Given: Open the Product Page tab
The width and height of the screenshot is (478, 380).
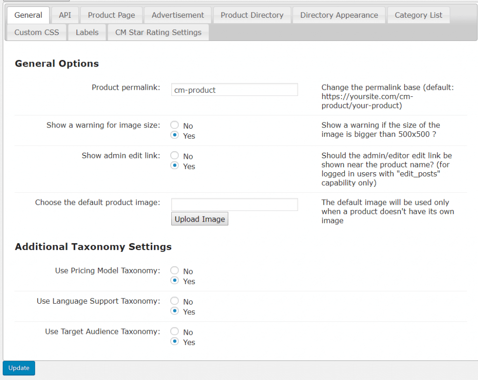Looking at the screenshot, I should [x=111, y=15].
